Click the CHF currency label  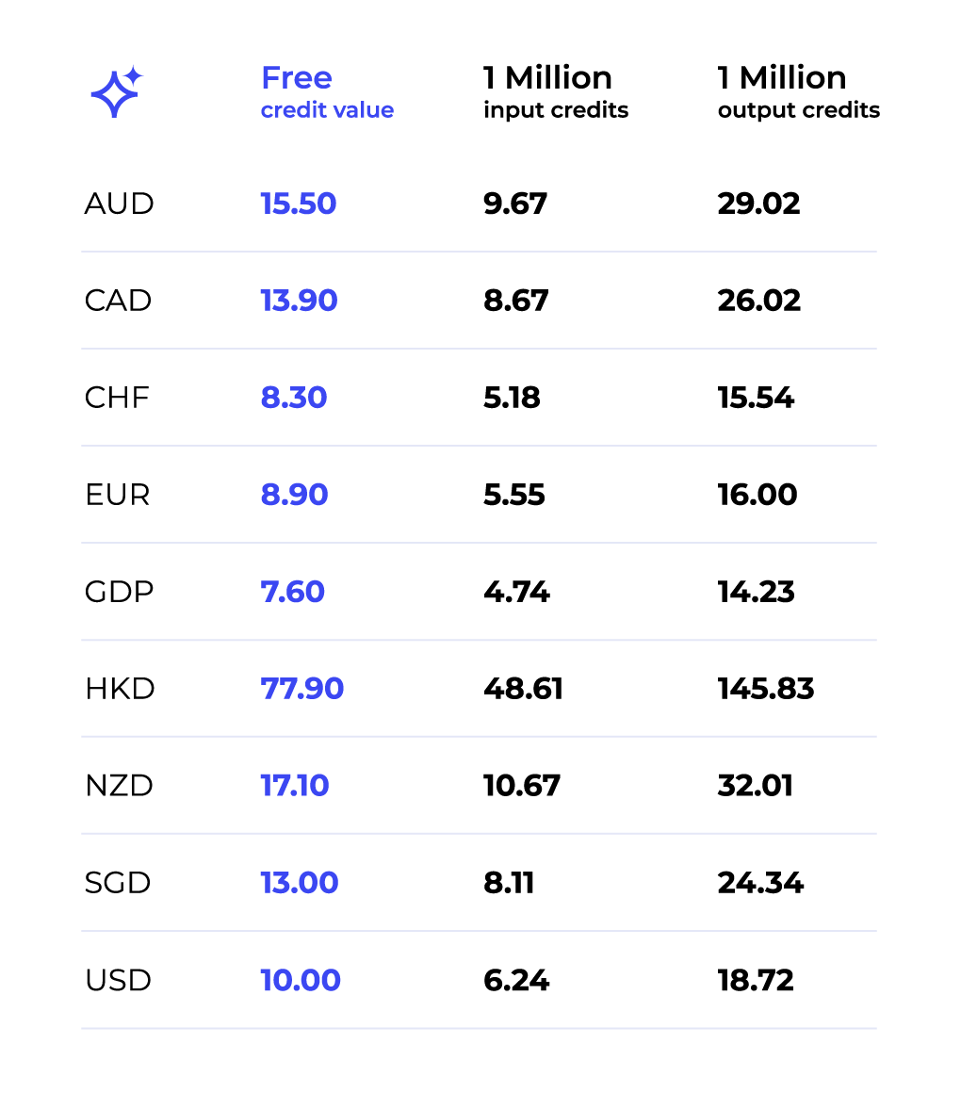[x=117, y=398]
